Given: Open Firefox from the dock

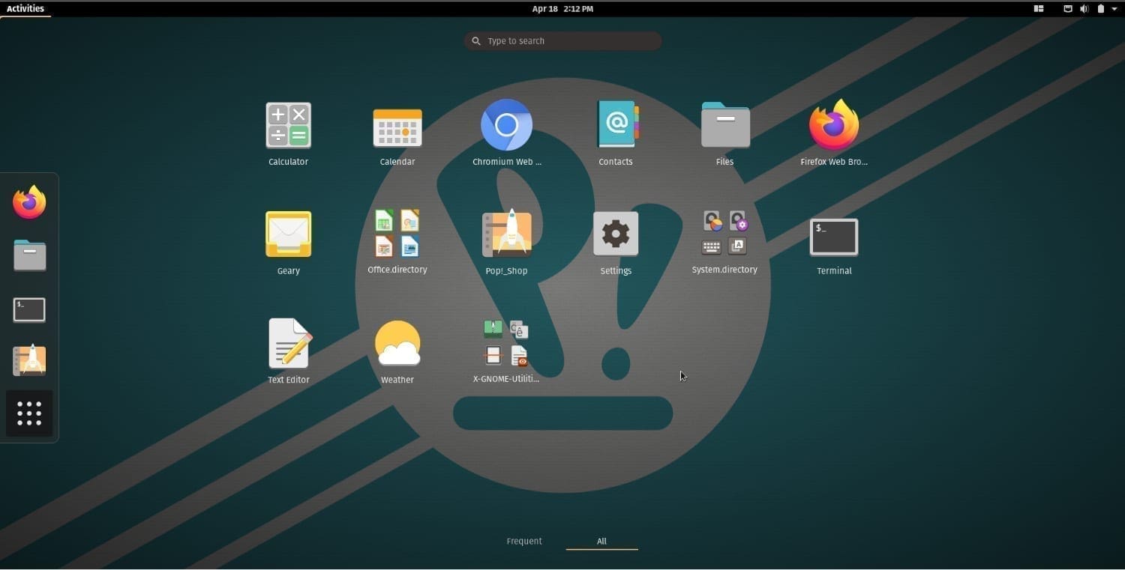Looking at the screenshot, I should coord(28,202).
